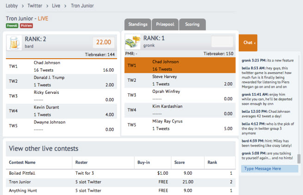303x195 pixels.
Task: Click the red Pick'em badge
Action: 26,26
